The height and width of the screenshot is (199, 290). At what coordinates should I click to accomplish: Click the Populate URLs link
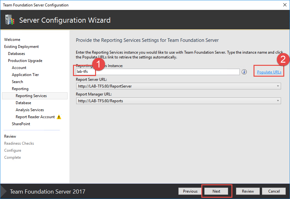pos(269,72)
